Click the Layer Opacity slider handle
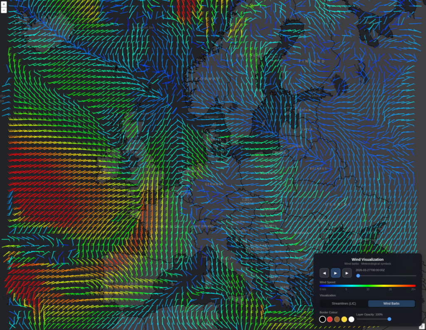Viewport: 426px width, 330px height. (389, 319)
